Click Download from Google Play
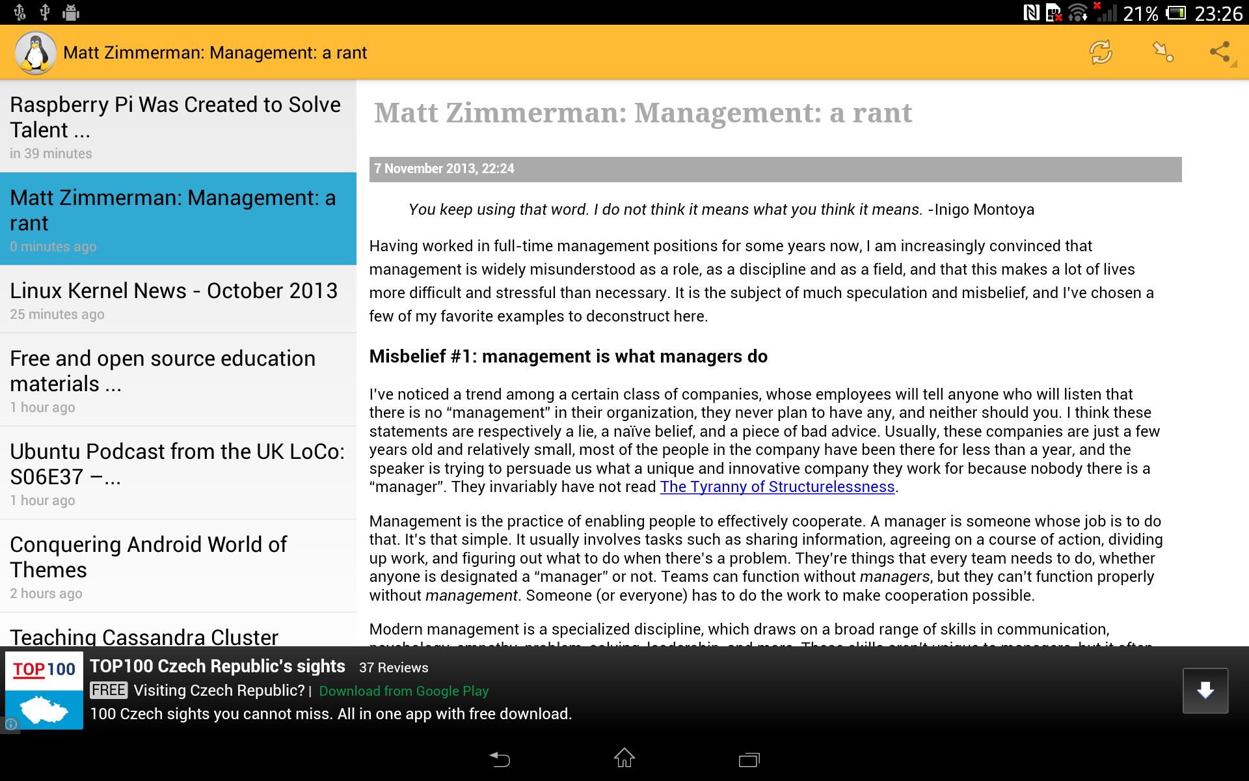This screenshot has height=781, width=1249. [403, 691]
